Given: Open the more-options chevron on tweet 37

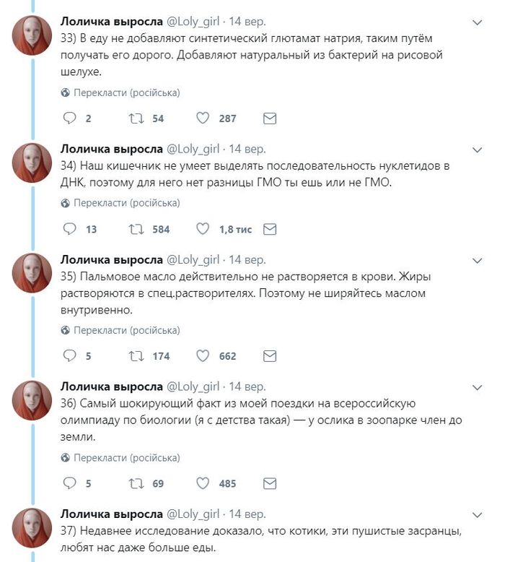Looking at the screenshot, I should [476, 515].
